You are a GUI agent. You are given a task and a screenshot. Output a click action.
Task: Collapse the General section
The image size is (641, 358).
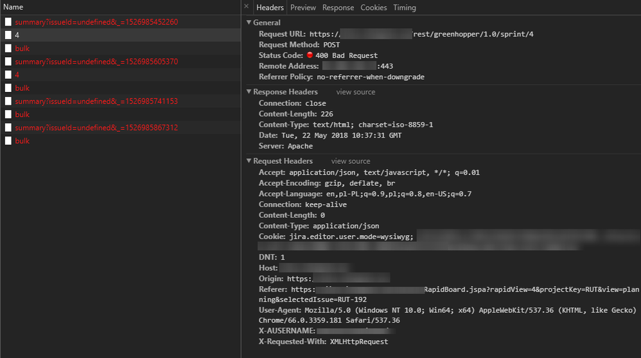coord(249,22)
